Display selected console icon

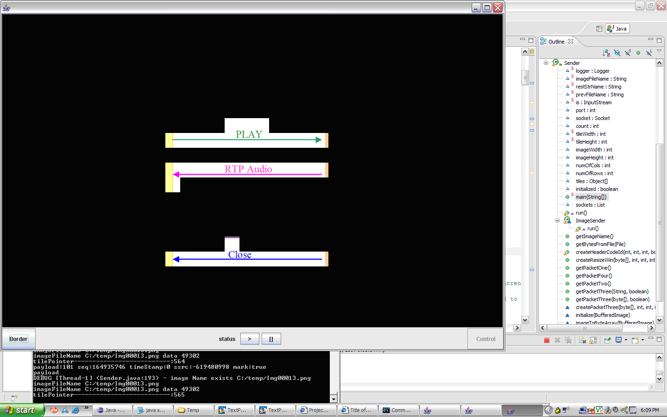618,340
